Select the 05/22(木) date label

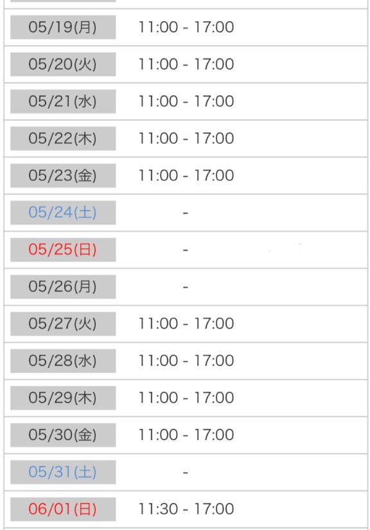(63, 138)
